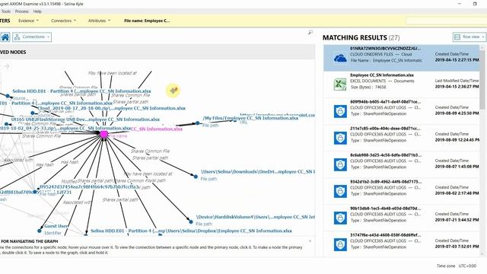487x274 pixels.
Task: Select audit log result 8c6ab988-3d25
Action: coord(401,164)
